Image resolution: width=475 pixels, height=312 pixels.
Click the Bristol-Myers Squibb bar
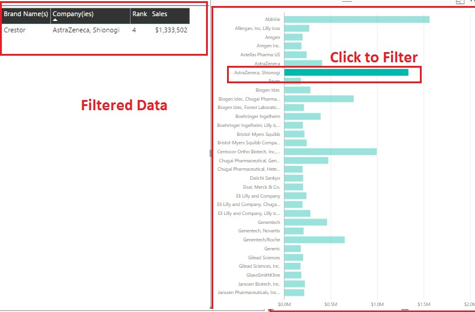point(295,134)
